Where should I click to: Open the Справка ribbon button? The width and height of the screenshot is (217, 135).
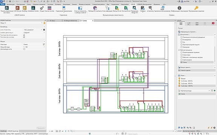coord(143,9)
